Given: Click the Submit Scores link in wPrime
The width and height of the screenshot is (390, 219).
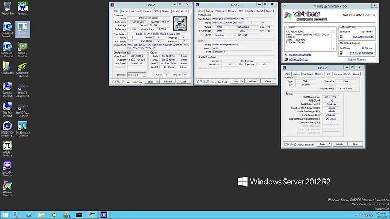Looking at the screenshot, I should 356,59.
